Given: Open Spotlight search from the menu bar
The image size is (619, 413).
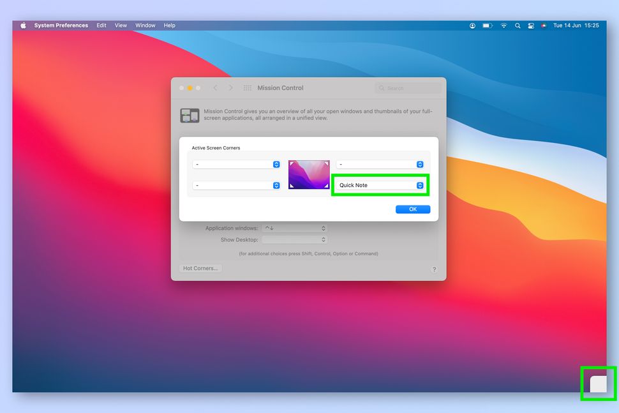Looking at the screenshot, I should (518, 26).
